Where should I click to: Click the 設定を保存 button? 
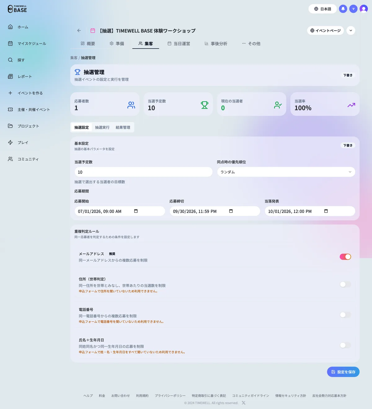coord(343,372)
